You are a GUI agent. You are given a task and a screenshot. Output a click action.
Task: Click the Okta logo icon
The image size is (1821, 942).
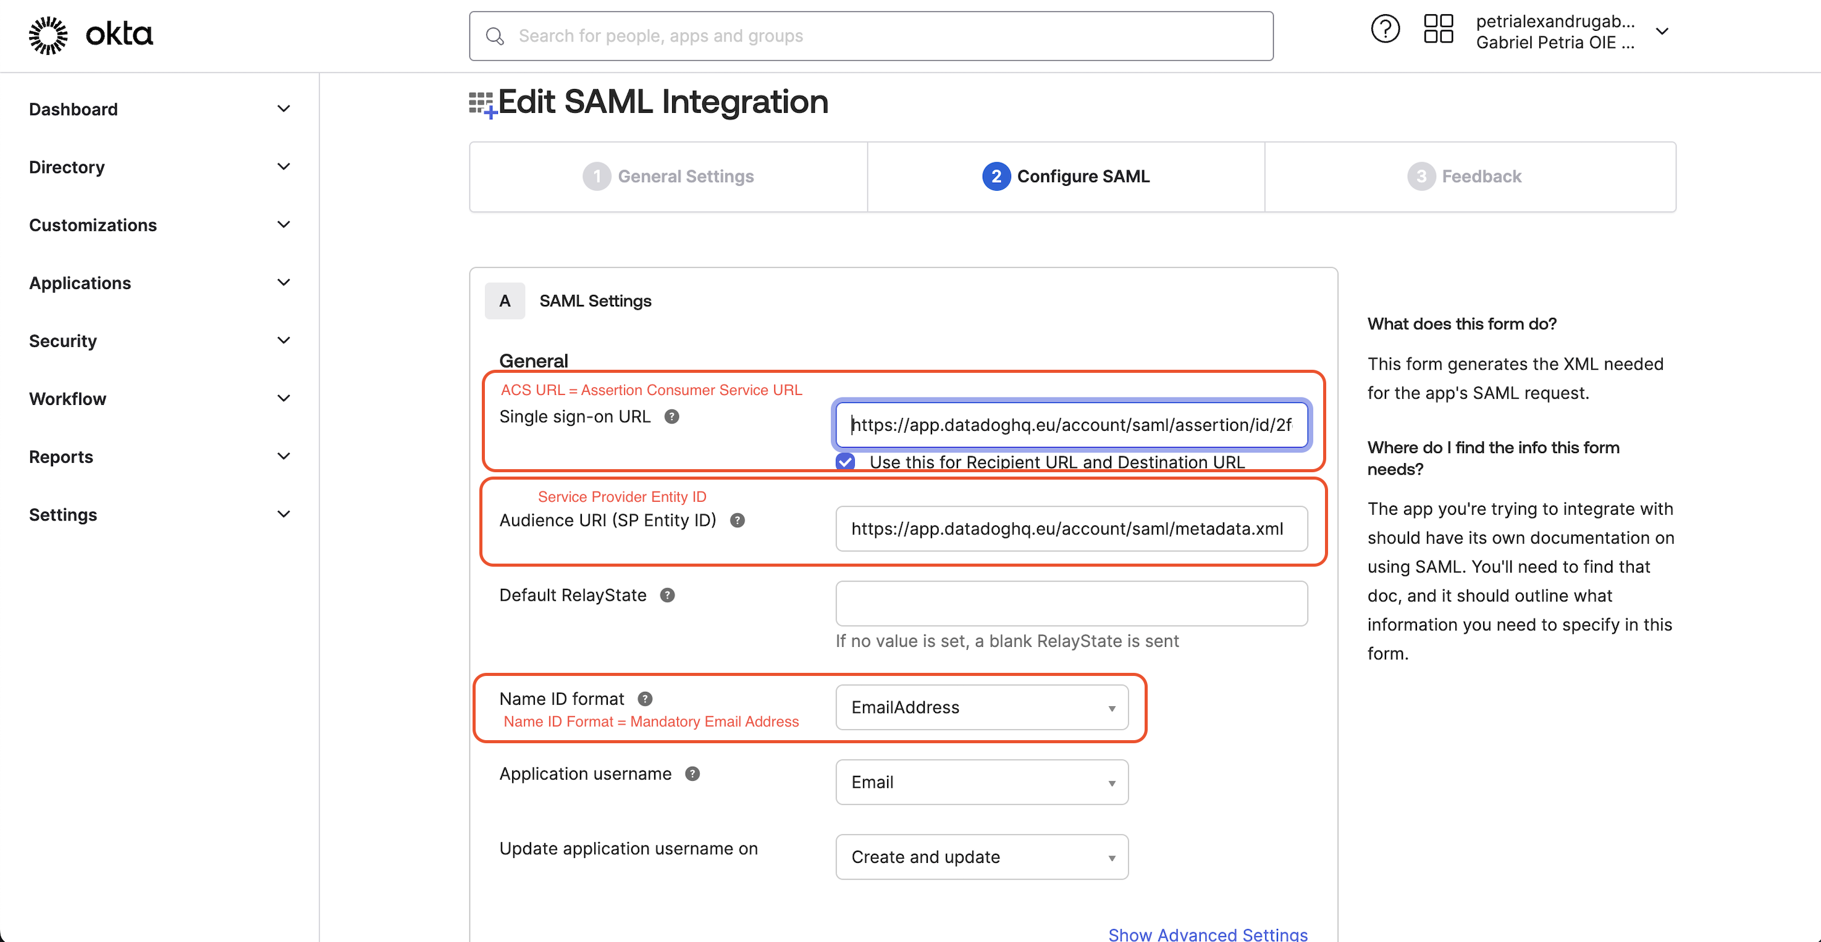(x=48, y=35)
